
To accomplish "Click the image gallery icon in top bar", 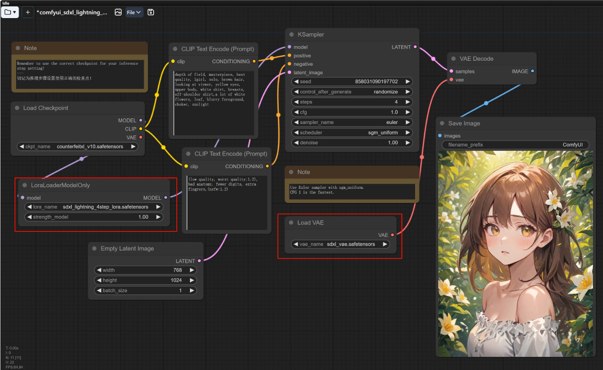I will point(118,12).
